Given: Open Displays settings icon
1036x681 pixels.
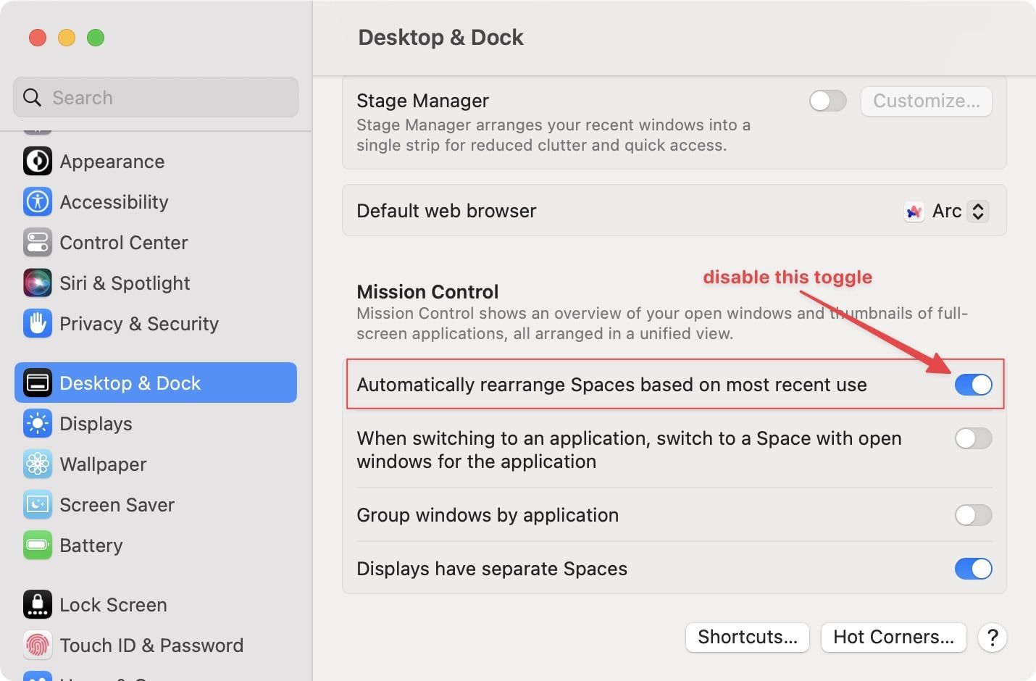Looking at the screenshot, I should click(38, 424).
